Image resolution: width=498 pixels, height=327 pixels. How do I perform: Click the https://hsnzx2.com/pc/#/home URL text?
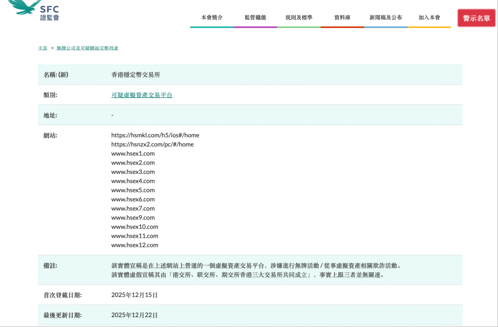pyautogui.click(x=152, y=145)
